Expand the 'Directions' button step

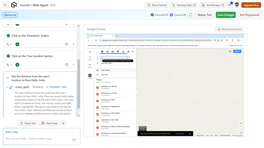pyautogui.click(x=74, y=44)
